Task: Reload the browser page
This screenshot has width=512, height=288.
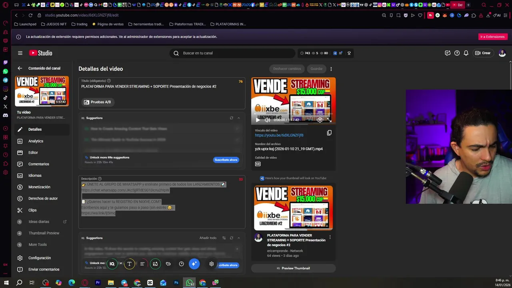Action: [x=30, y=15]
